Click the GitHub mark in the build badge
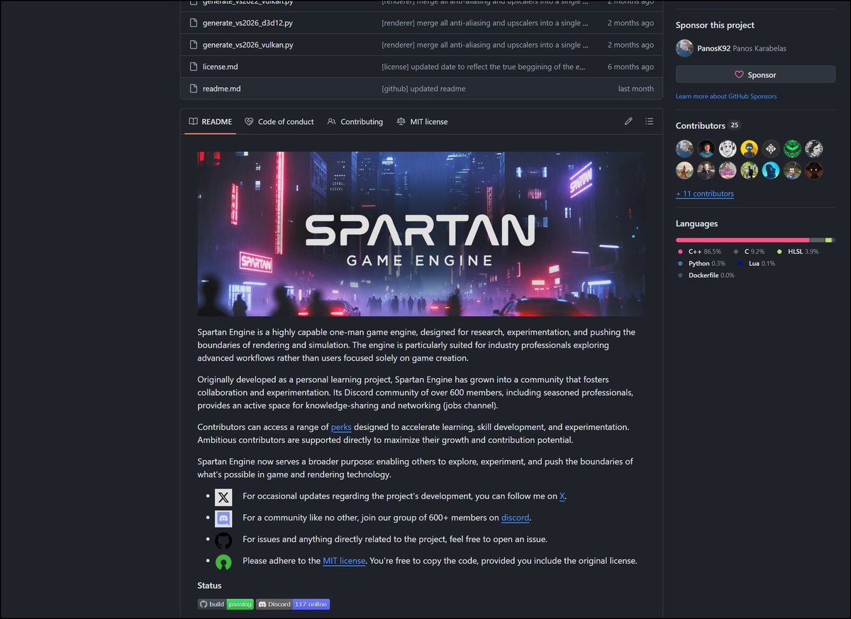The height and width of the screenshot is (619, 851). click(x=204, y=604)
